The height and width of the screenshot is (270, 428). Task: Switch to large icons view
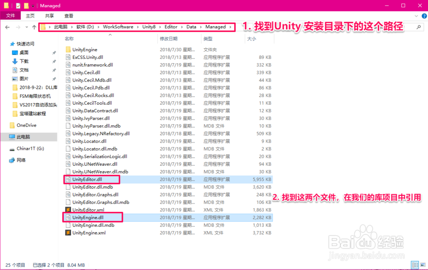tap(423, 265)
